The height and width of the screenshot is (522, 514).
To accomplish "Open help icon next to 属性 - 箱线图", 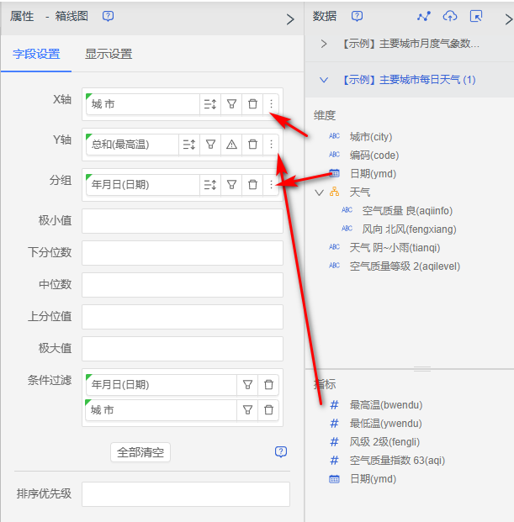I will 108,17.
